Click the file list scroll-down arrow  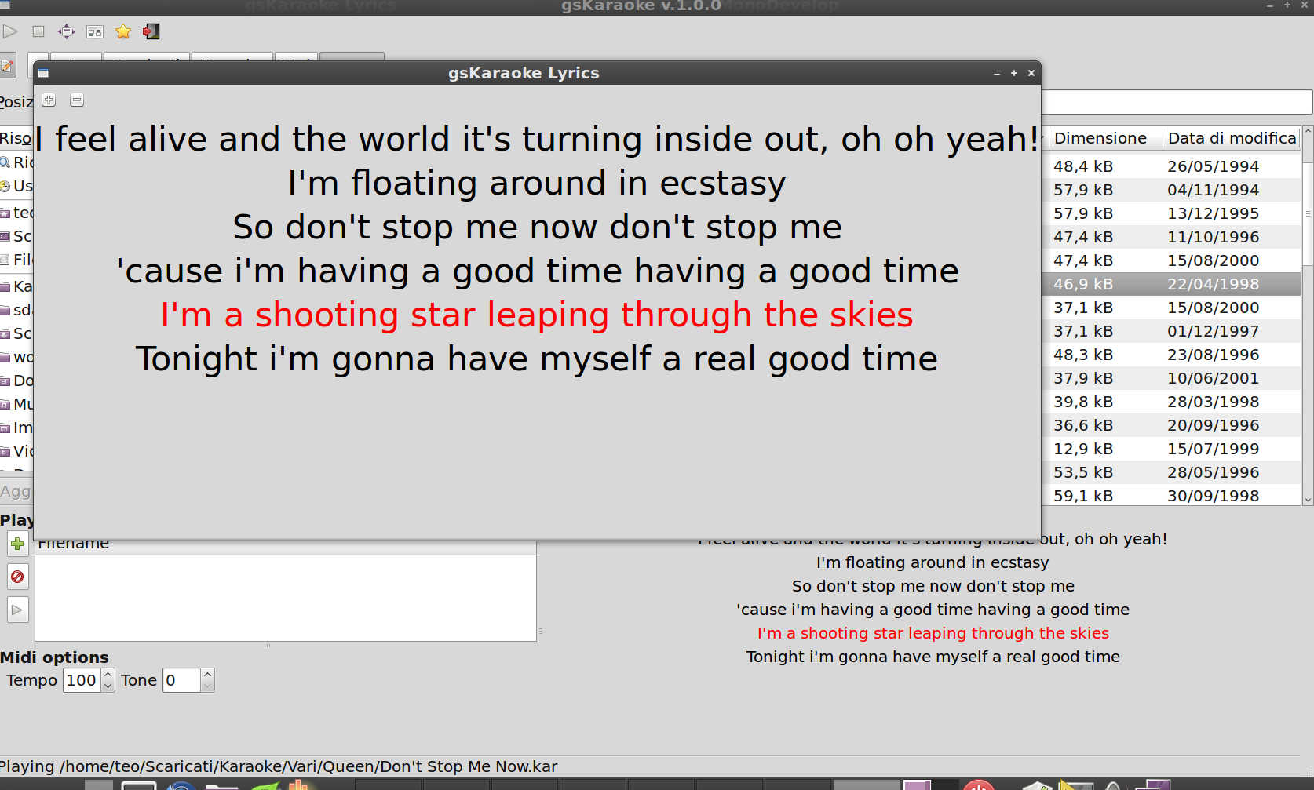tap(1308, 499)
